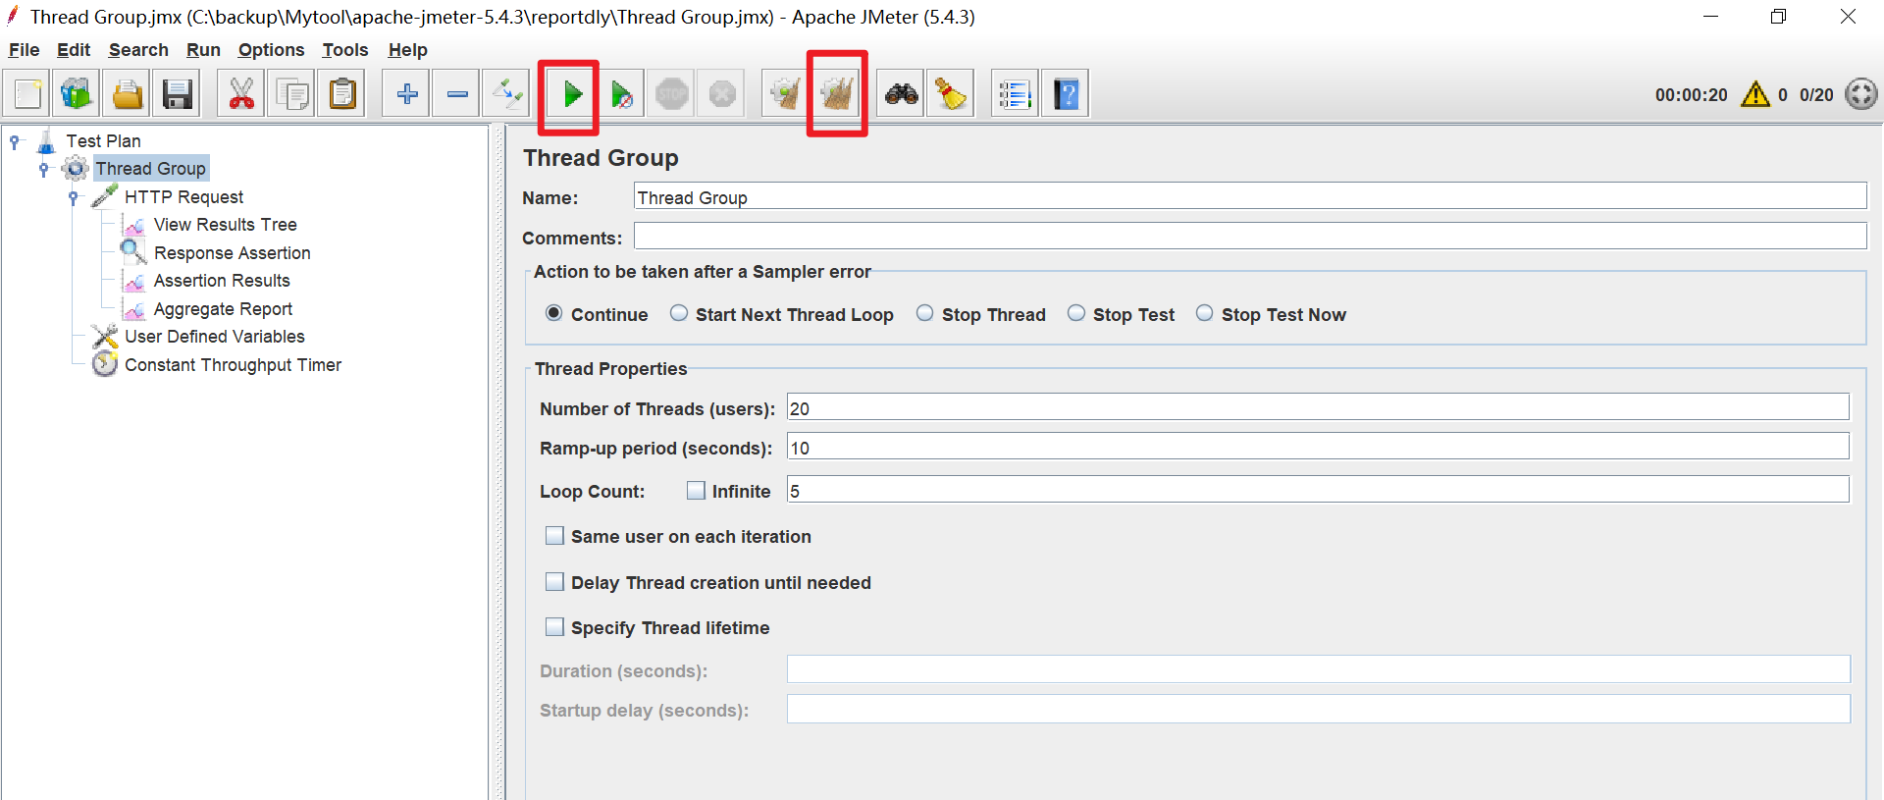Select Test Plan in the tree
This screenshot has width=1884, height=800.
103,141
